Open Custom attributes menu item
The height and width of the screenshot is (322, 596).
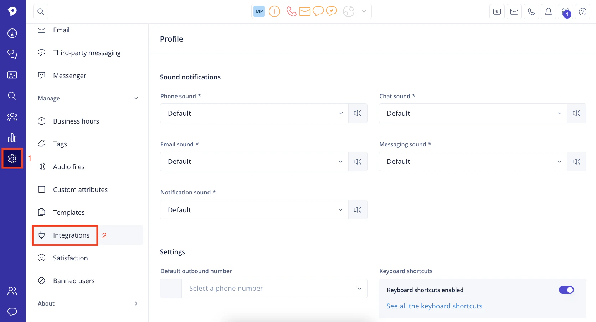(88, 189)
